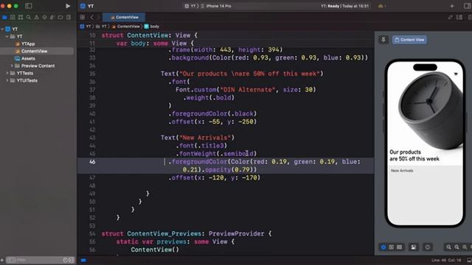Toggle source-controlled files filter in navigator
Screen dimensions: 472x265
pyautogui.click(x=72, y=260)
